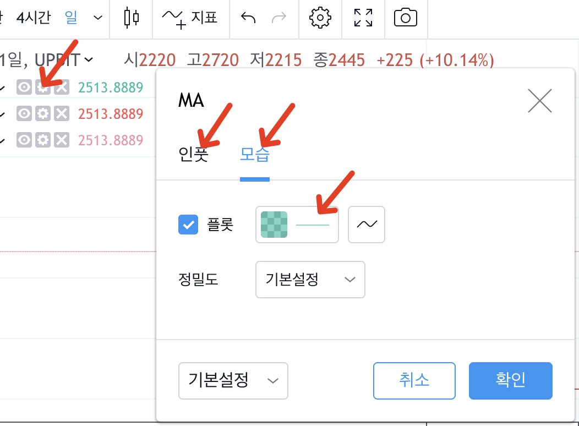
Task: Confirm settings with the 확인 button
Action: pos(510,380)
